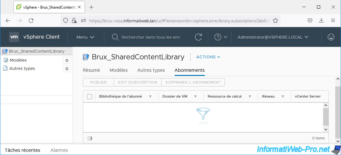The height and width of the screenshot is (155, 341).
Task: Expand the help dropdown chevron
Action: click(226, 37)
